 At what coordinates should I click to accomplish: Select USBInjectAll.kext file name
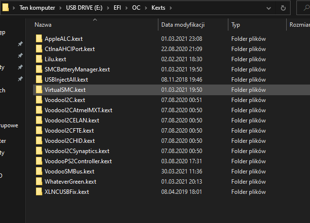(x=66, y=80)
